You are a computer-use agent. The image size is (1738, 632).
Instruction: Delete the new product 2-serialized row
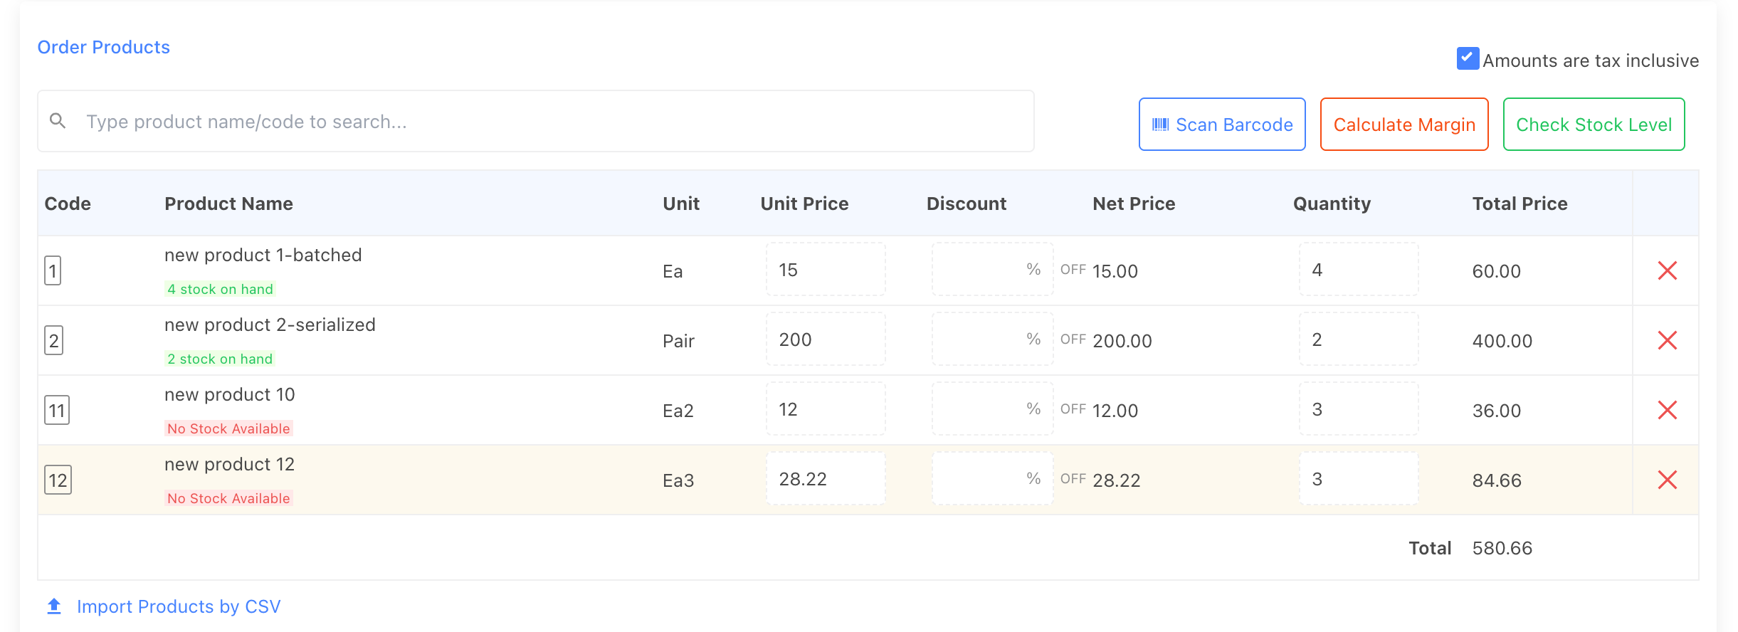[x=1667, y=340]
